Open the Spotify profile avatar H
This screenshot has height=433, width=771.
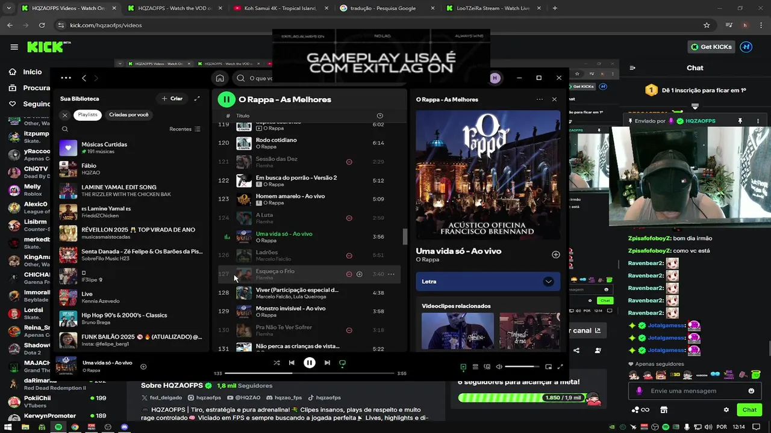[495, 78]
